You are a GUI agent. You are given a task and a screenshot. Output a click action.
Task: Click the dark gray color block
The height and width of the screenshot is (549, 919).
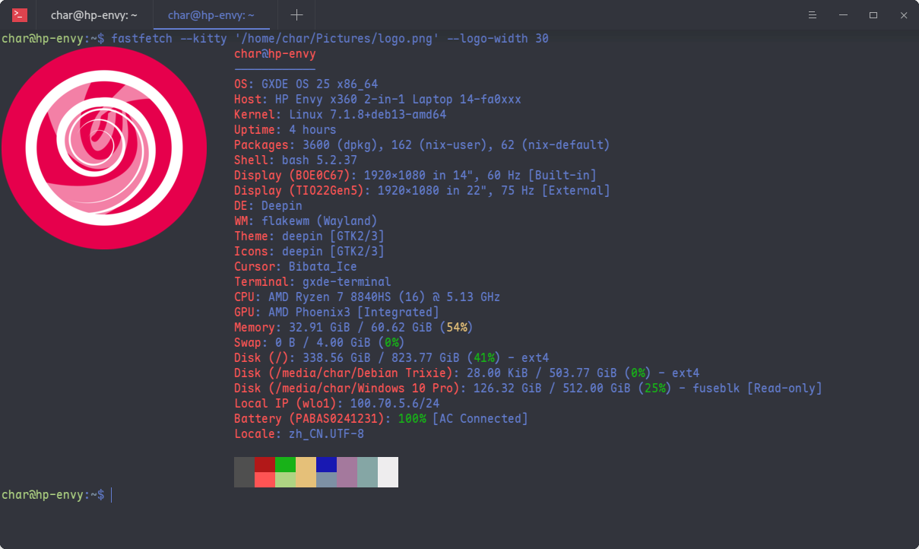point(244,472)
